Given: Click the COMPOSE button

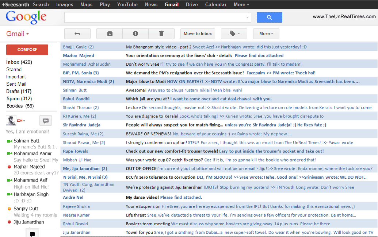Looking at the screenshot, I should pos(27,50).
